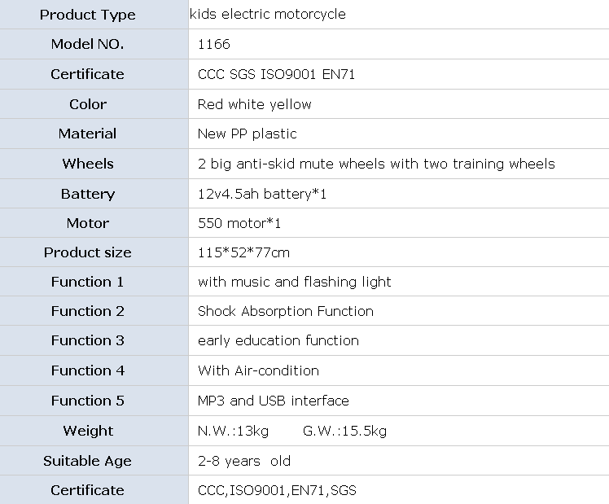Click the With Air-condition value

[258, 370]
